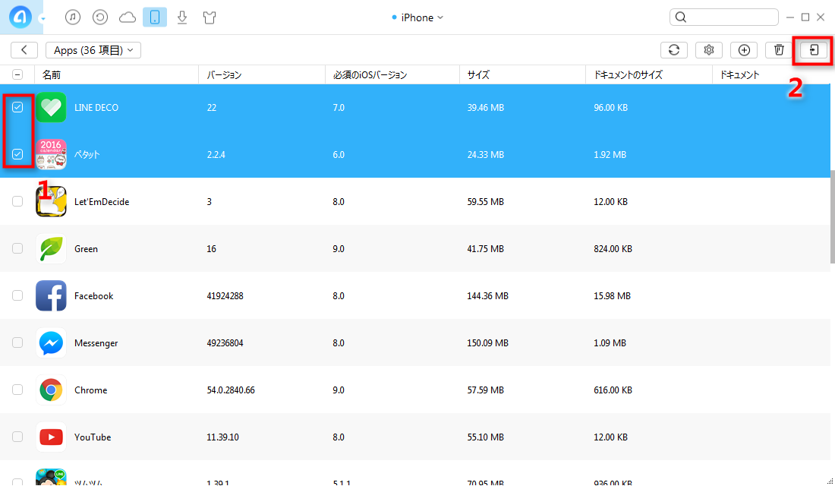
Task: Sort by 必須のiOSバージョン column header
Action: pyautogui.click(x=392, y=74)
